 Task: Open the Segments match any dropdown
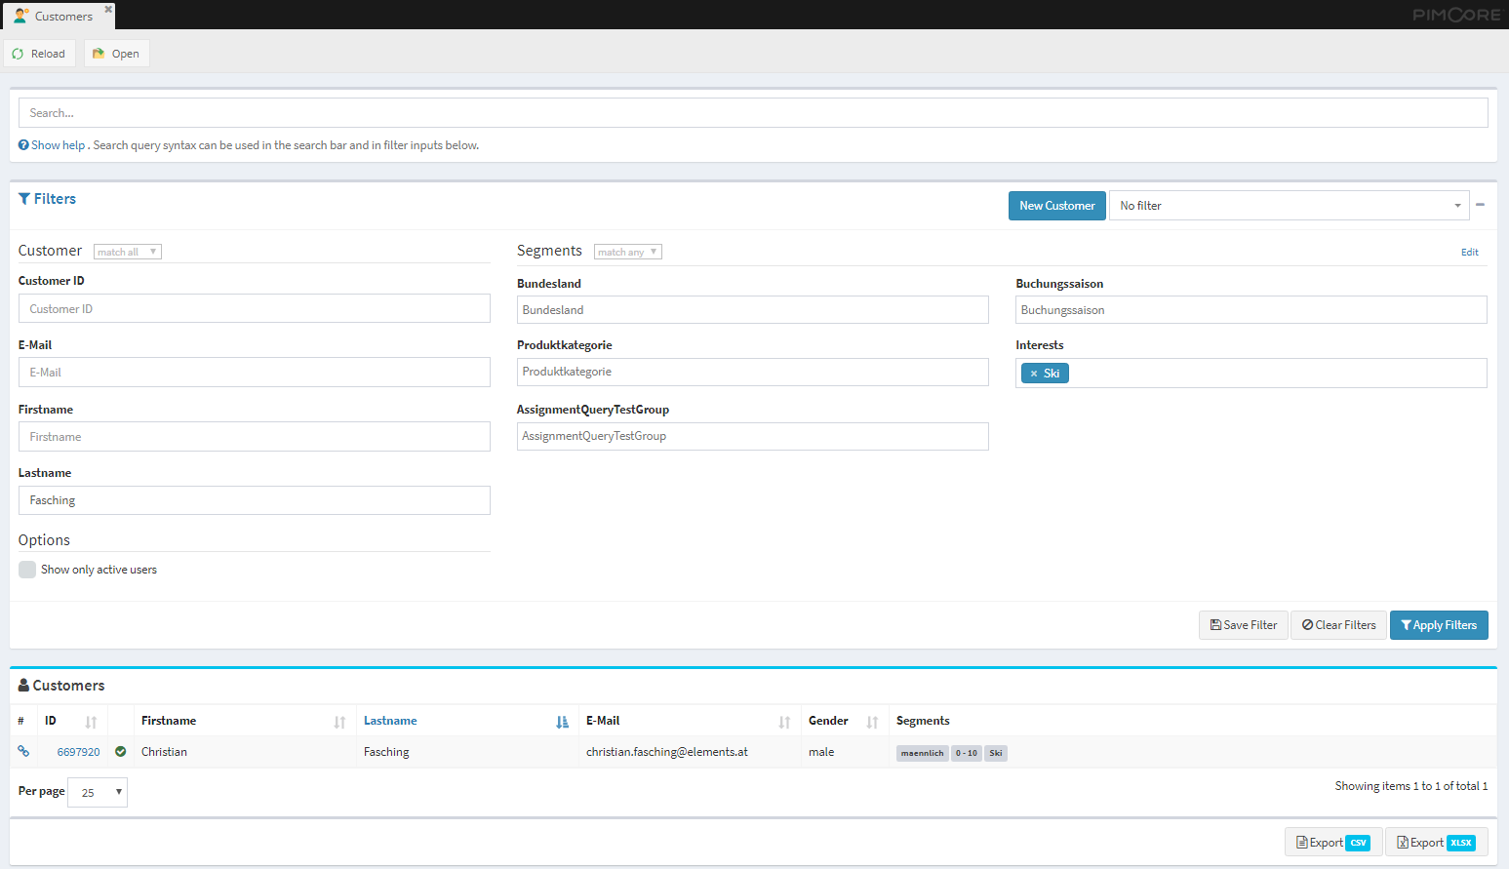pyautogui.click(x=627, y=252)
